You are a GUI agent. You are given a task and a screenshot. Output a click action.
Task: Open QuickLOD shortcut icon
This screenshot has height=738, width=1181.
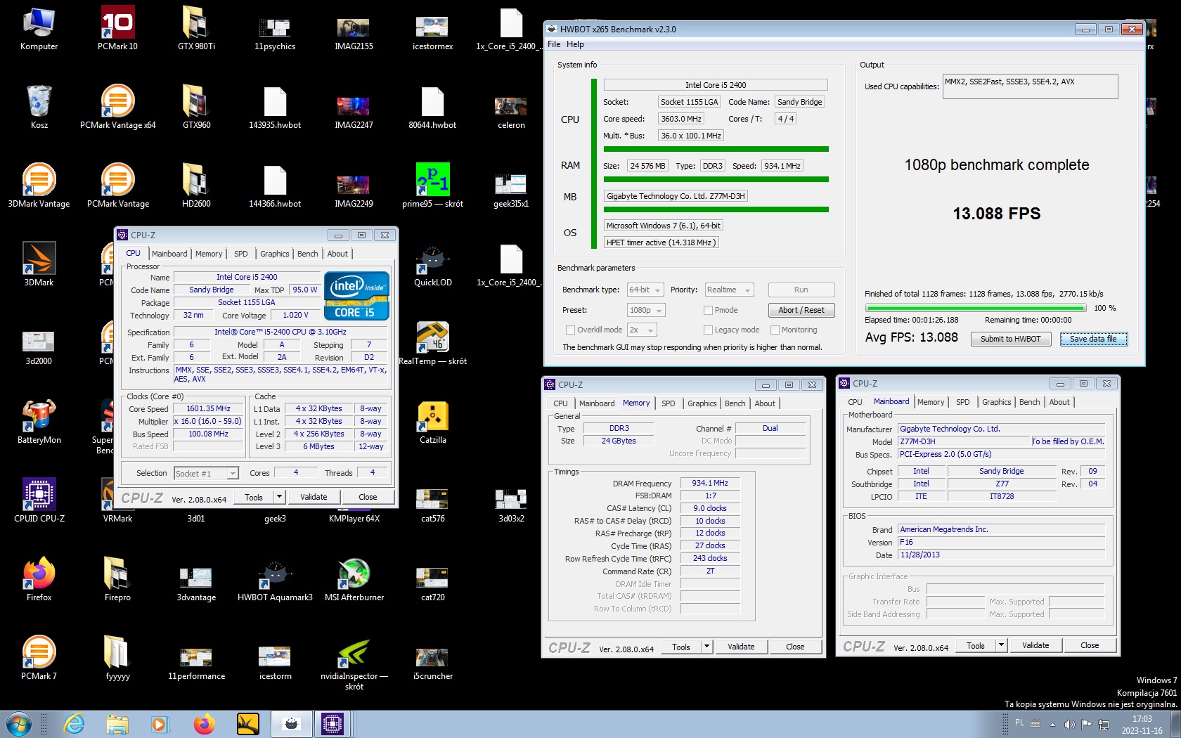(x=432, y=265)
